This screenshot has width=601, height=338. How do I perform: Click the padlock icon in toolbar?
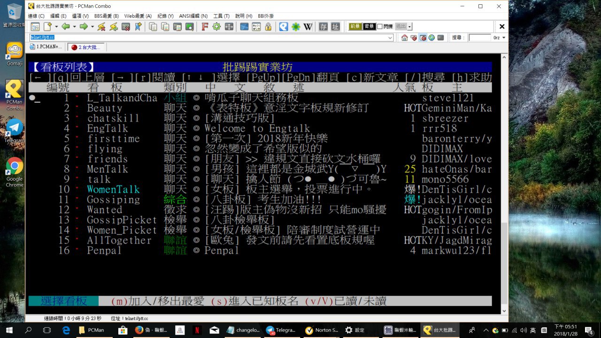268,27
